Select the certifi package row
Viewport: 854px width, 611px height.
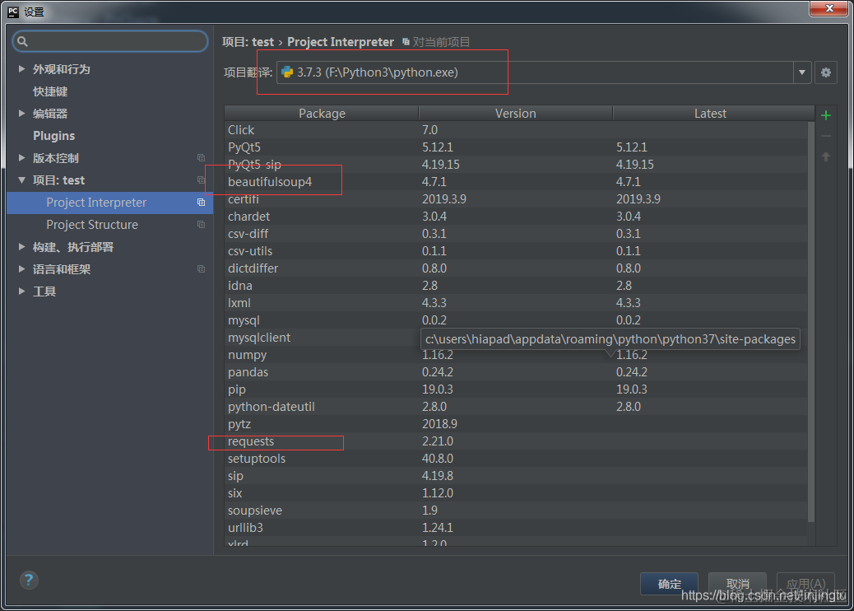(516, 199)
